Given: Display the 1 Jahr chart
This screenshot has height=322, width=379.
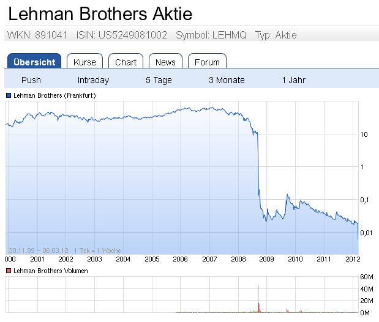Looking at the screenshot, I should pos(293,80).
